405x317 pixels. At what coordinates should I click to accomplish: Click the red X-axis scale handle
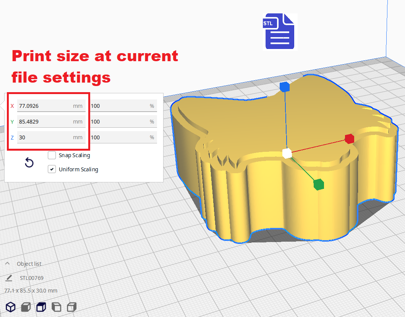coord(349,139)
